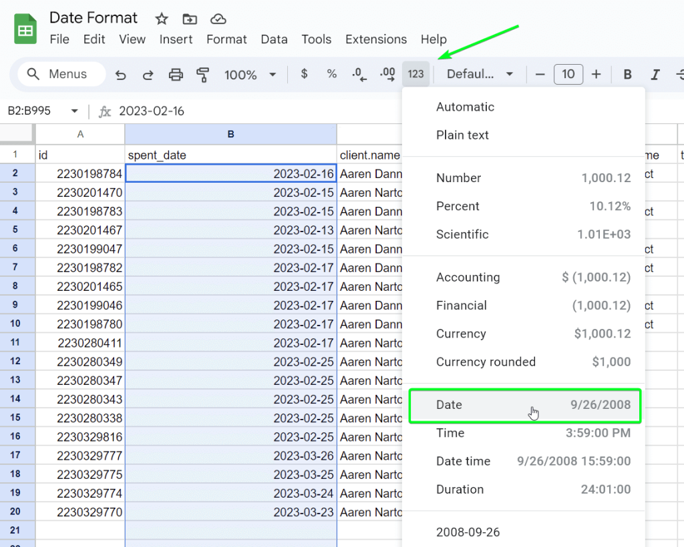Click the move to folder icon
The height and width of the screenshot is (547, 684).
[x=190, y=19]
